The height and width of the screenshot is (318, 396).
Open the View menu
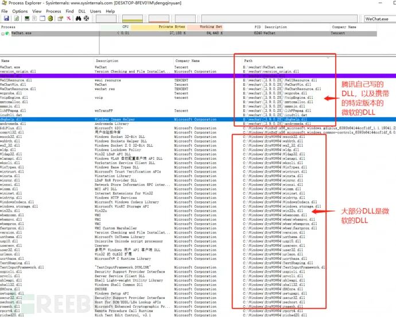[x=37, y=12]
